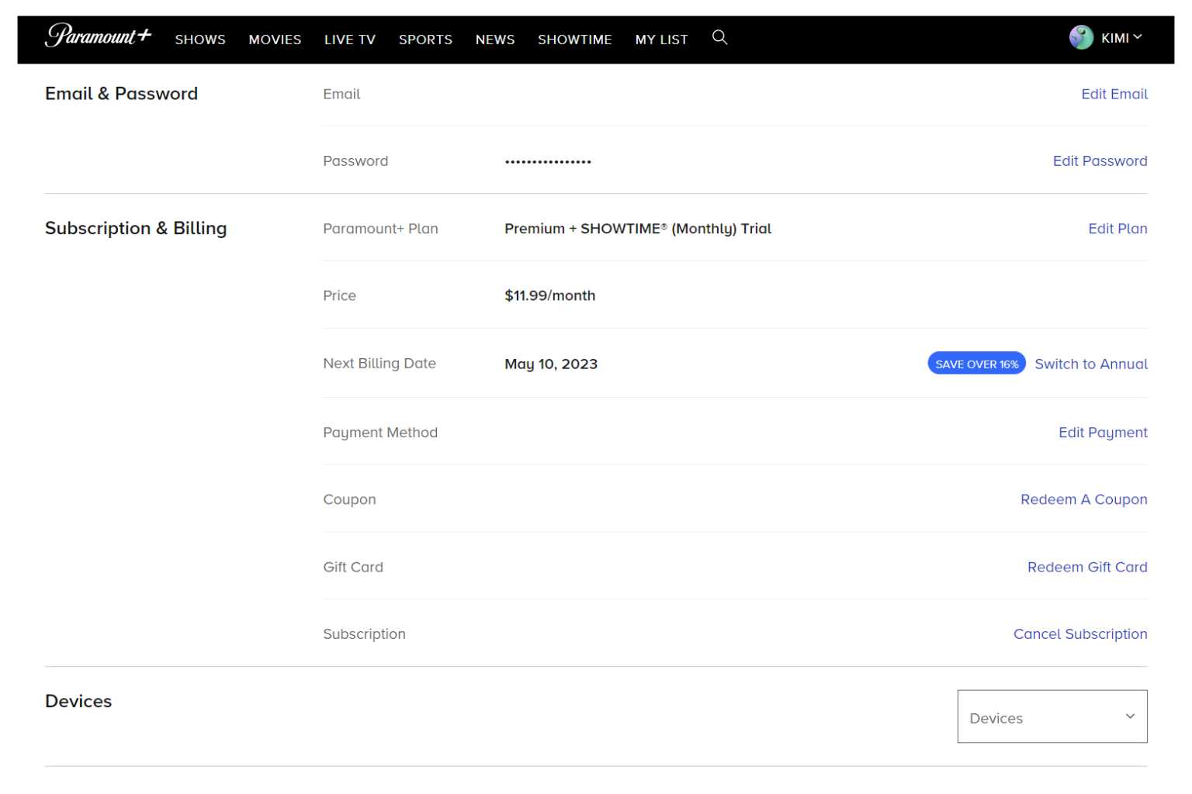Click the Paramount+ logo
1192x794 pixels.
click(x=98, y=37)
